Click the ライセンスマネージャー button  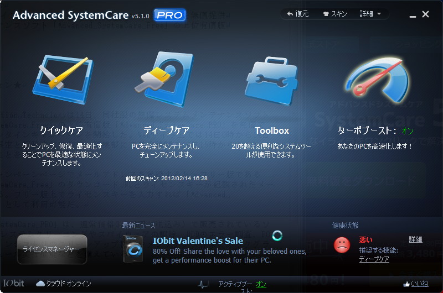click(x=52, y=249)
